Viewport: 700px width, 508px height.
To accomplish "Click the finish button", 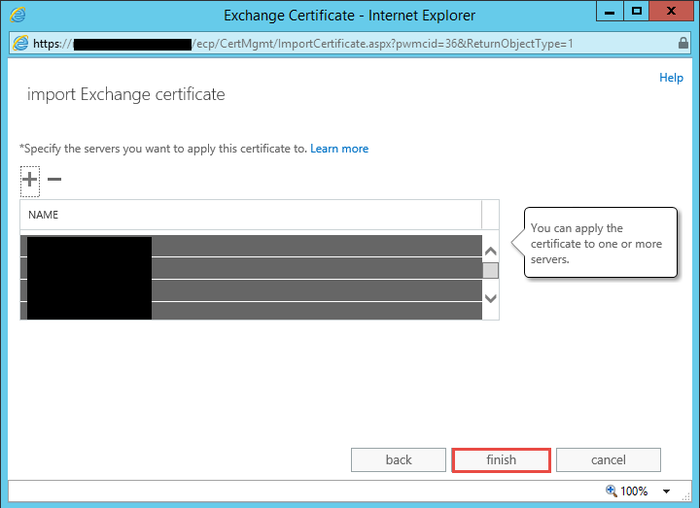I will [x=501, y=459].
